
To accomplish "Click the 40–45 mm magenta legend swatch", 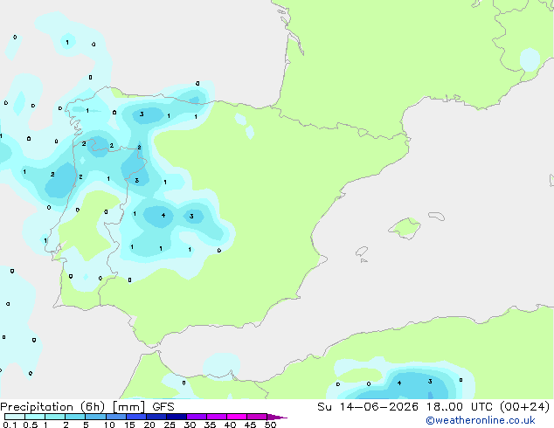I will click(x=237, y=417).
